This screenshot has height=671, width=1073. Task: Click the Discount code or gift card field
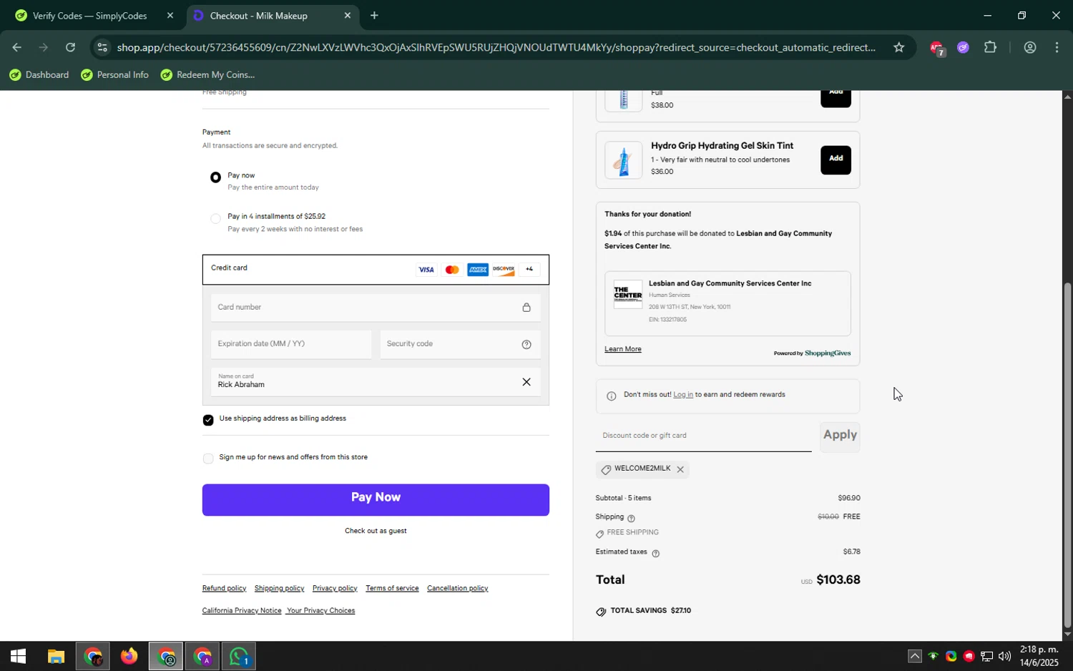[703, 436]
